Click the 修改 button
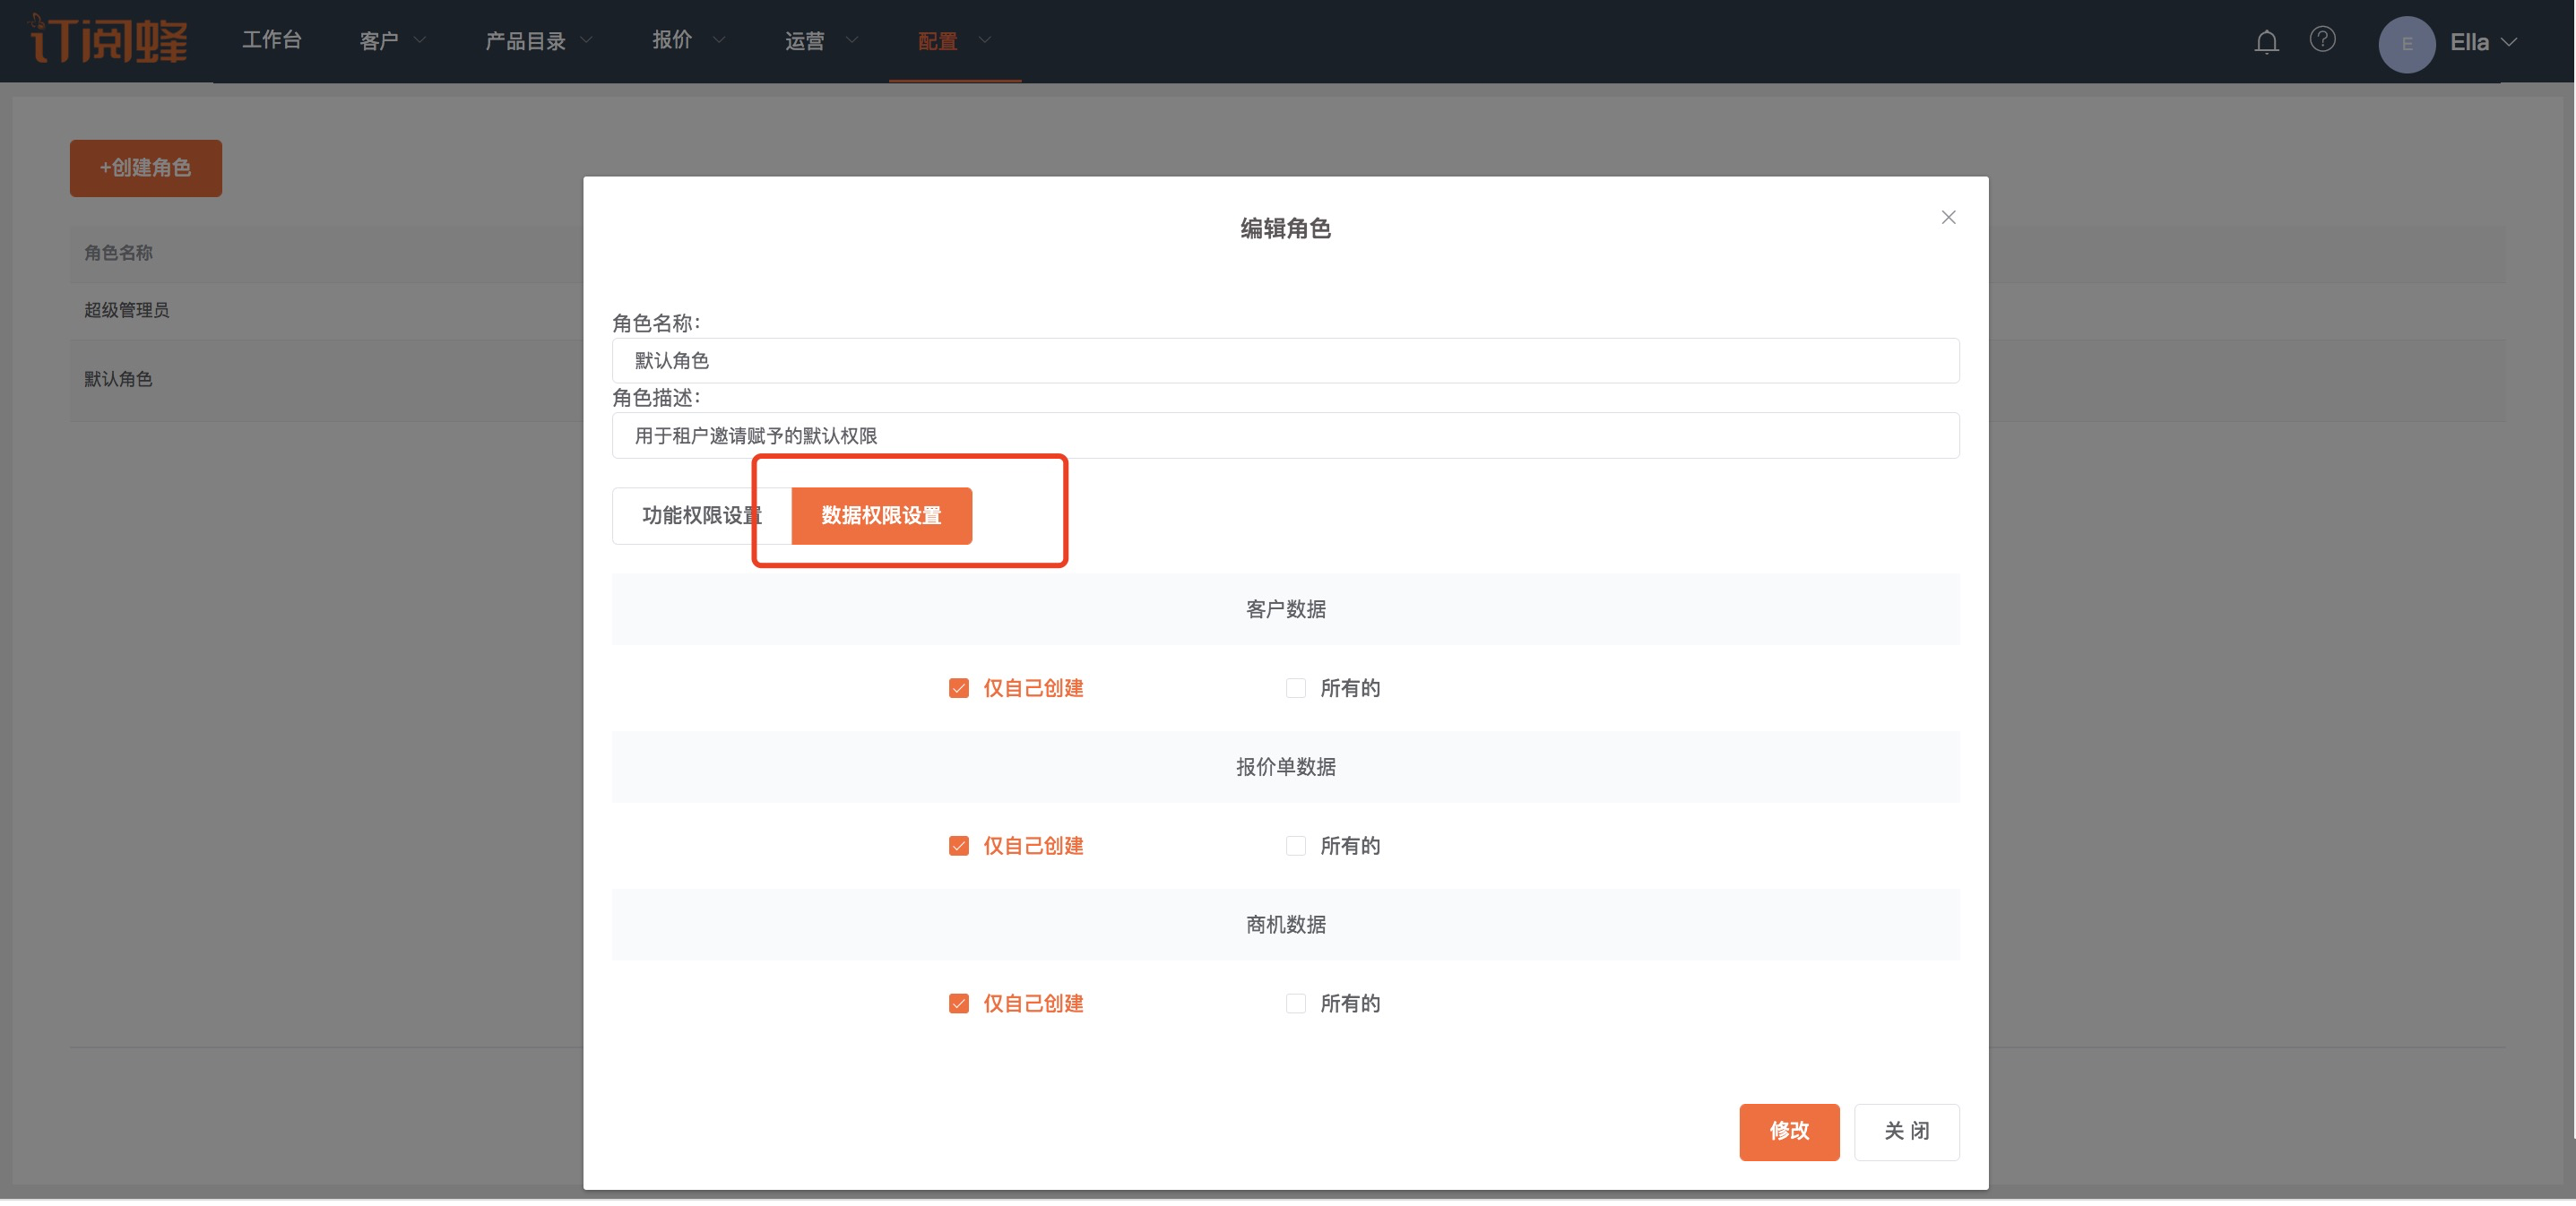 [1788, 1131]
